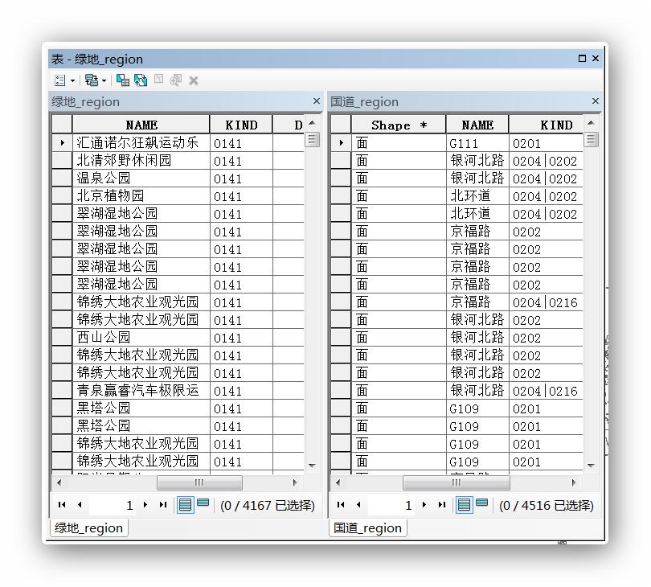
Task: Toggle Show all records in 绿地_region pane
Action: tap(185, 505)
